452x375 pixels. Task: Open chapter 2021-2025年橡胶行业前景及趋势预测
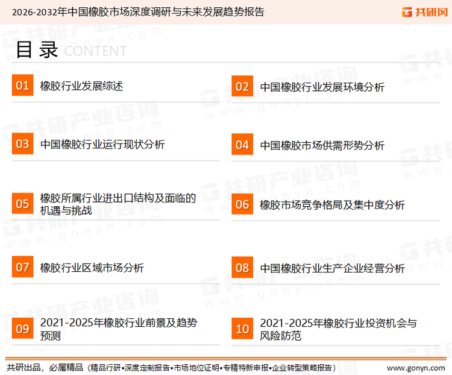(119, 329)
